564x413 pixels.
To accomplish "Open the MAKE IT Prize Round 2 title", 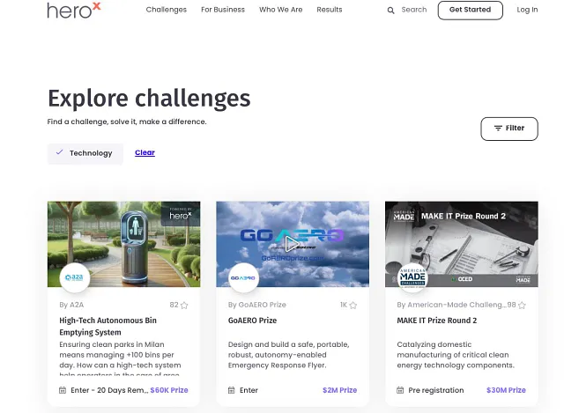I will point(437,321).
